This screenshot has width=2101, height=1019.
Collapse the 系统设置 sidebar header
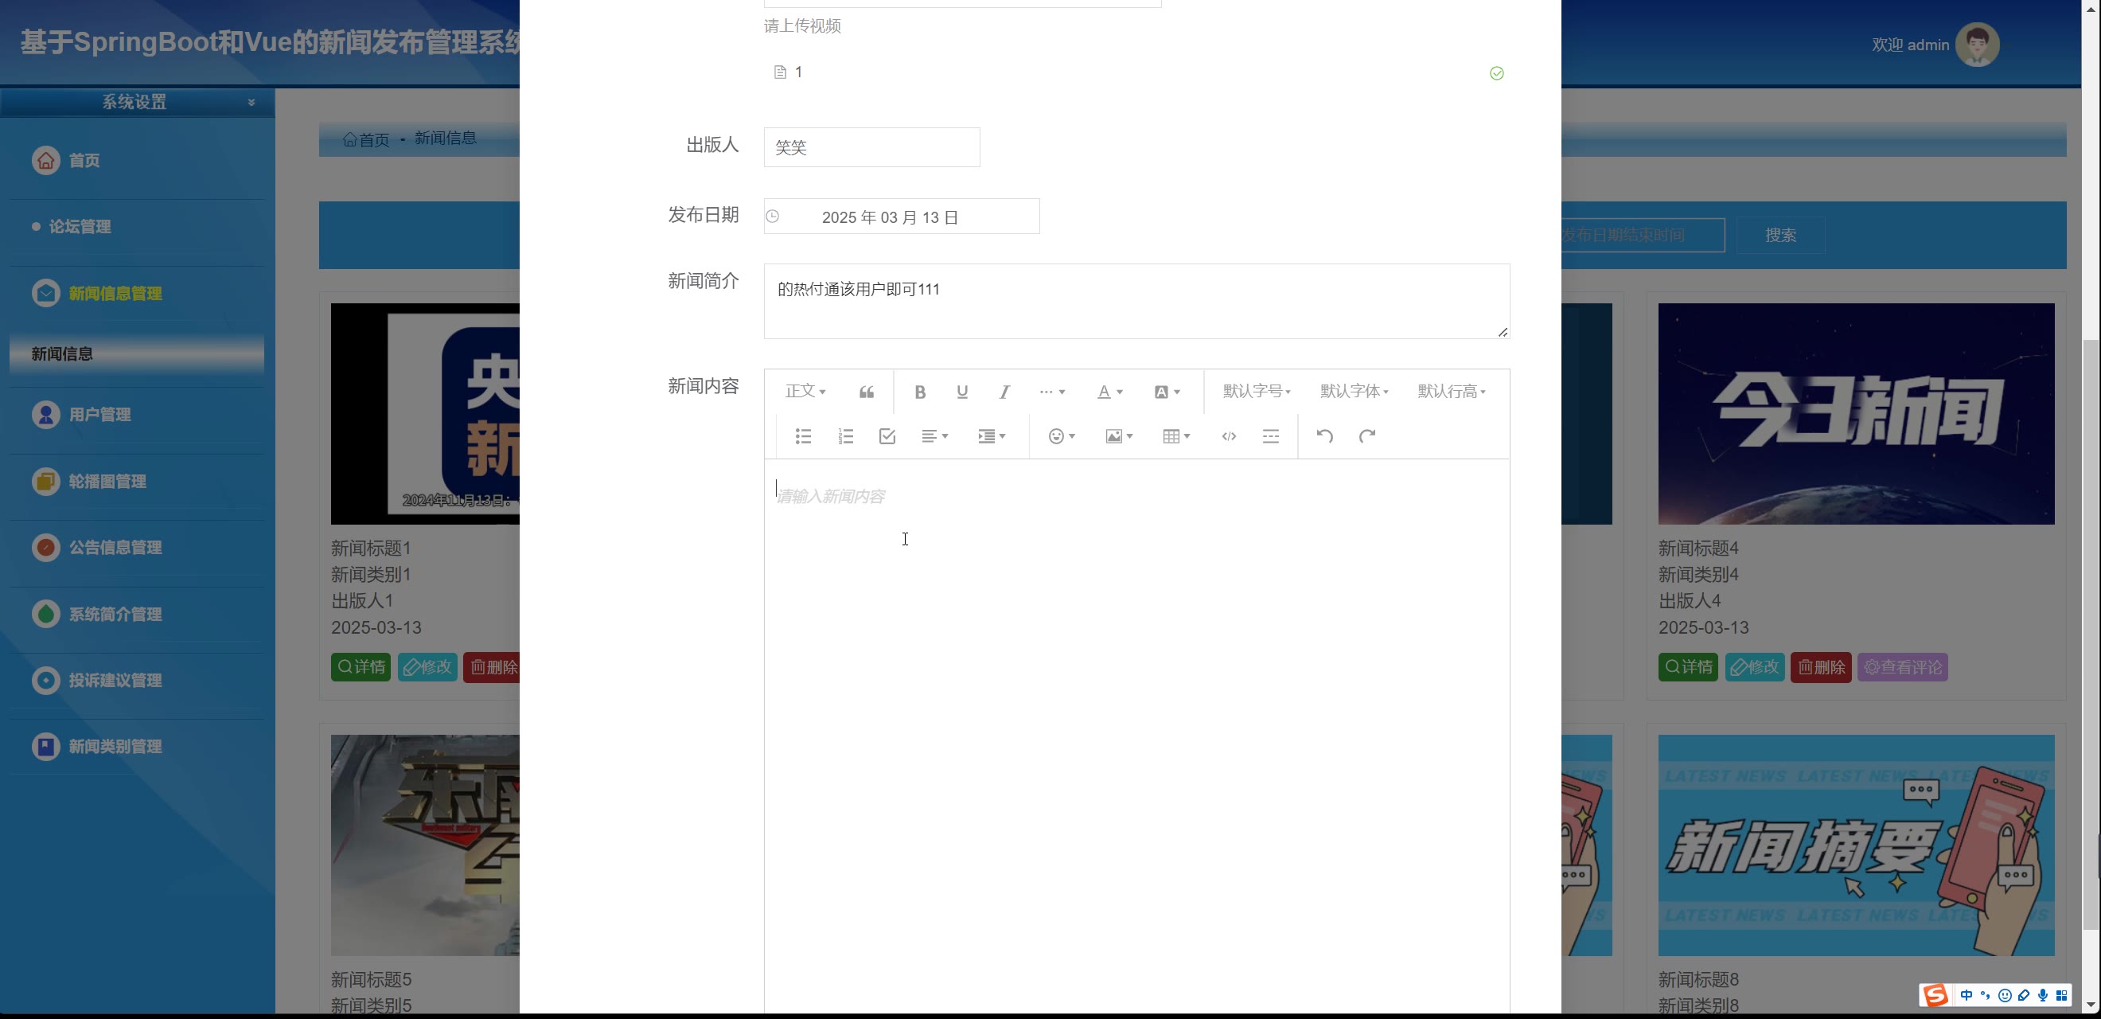click(x=251, y=102)
